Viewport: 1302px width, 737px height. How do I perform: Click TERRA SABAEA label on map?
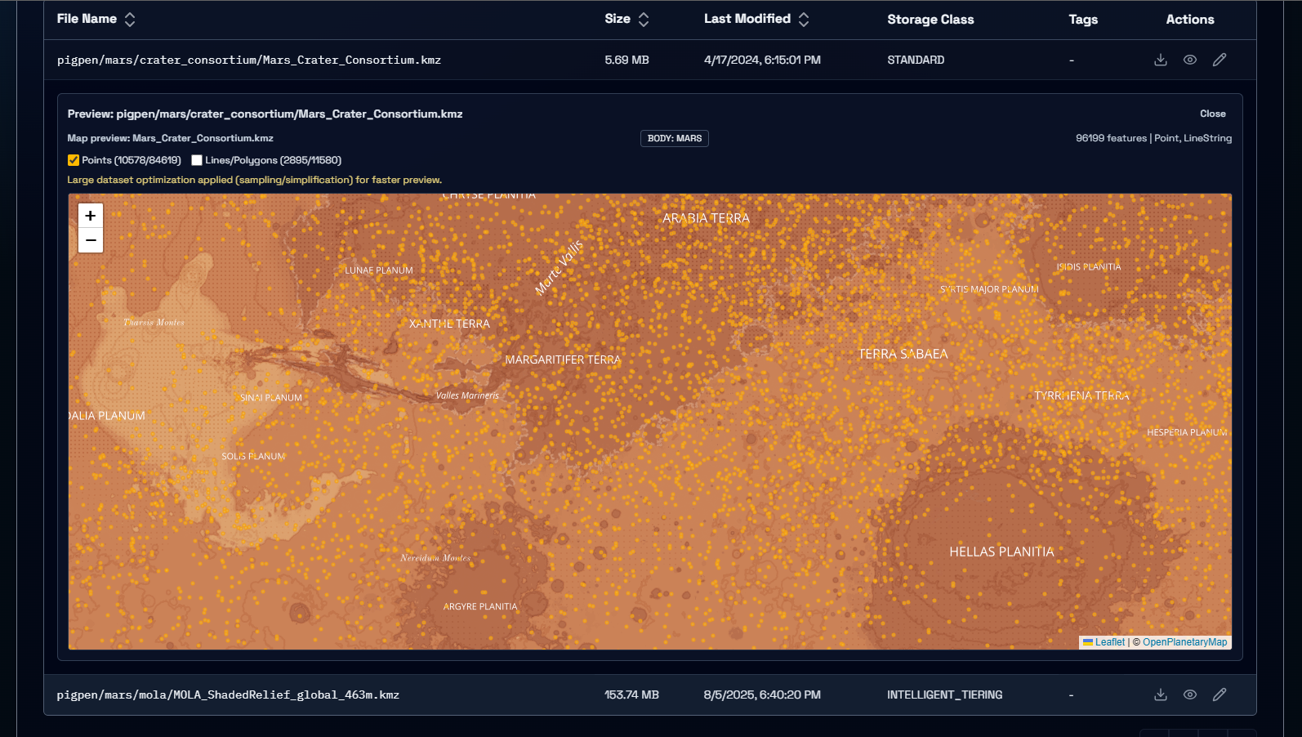903,354
